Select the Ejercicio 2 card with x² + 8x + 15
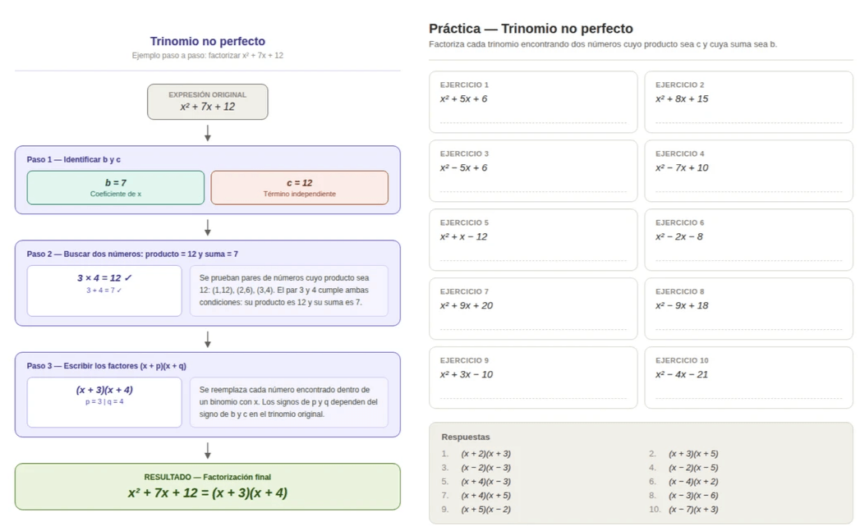 point(748,102)
